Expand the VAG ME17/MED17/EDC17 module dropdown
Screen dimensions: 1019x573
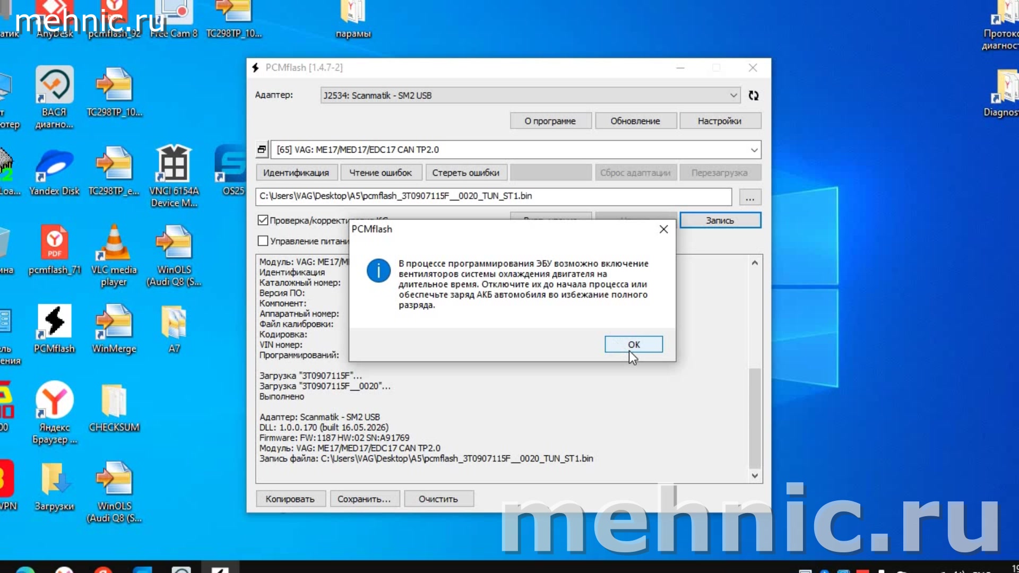[754, 150]
